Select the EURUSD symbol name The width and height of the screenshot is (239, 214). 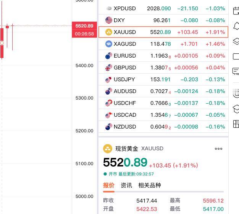[x=125, y=56]
